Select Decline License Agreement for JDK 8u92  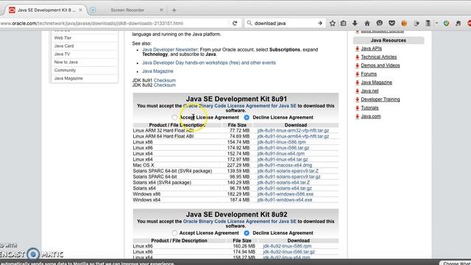pyautogui.click(x=247, y=233)
